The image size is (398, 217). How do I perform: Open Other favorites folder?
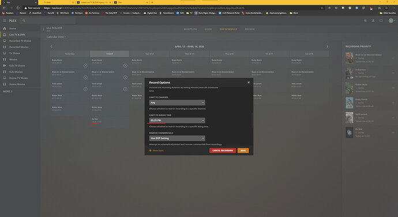click(388, 13)
